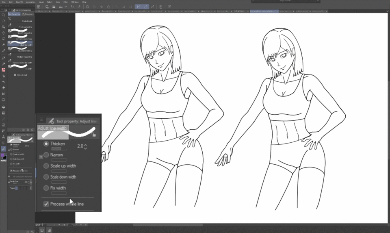The width and height of the screenshot is (390, 233).
Task: Click the purple main color swatch
Action: pyautogui.click(x=3, y=155)
